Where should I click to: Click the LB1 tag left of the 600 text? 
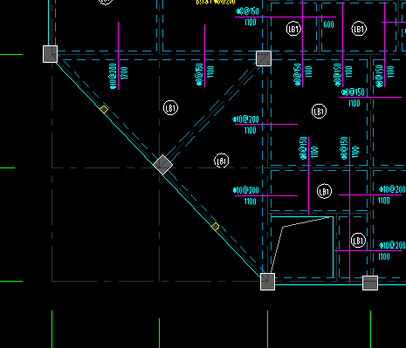[x=293, y=29]
